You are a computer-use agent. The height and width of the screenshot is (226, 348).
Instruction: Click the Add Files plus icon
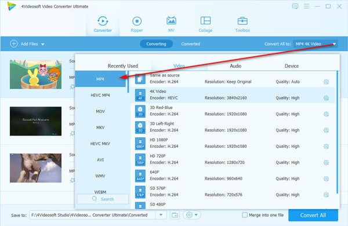(14, 43)
